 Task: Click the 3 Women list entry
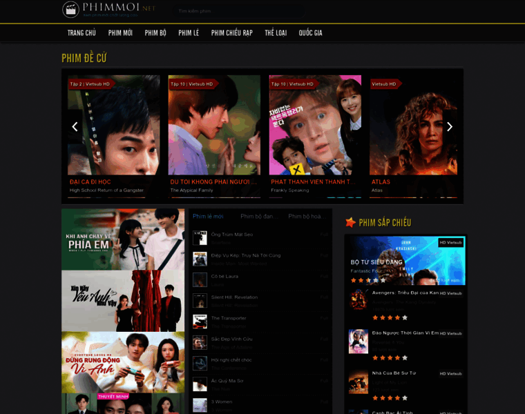click(222, 402)
